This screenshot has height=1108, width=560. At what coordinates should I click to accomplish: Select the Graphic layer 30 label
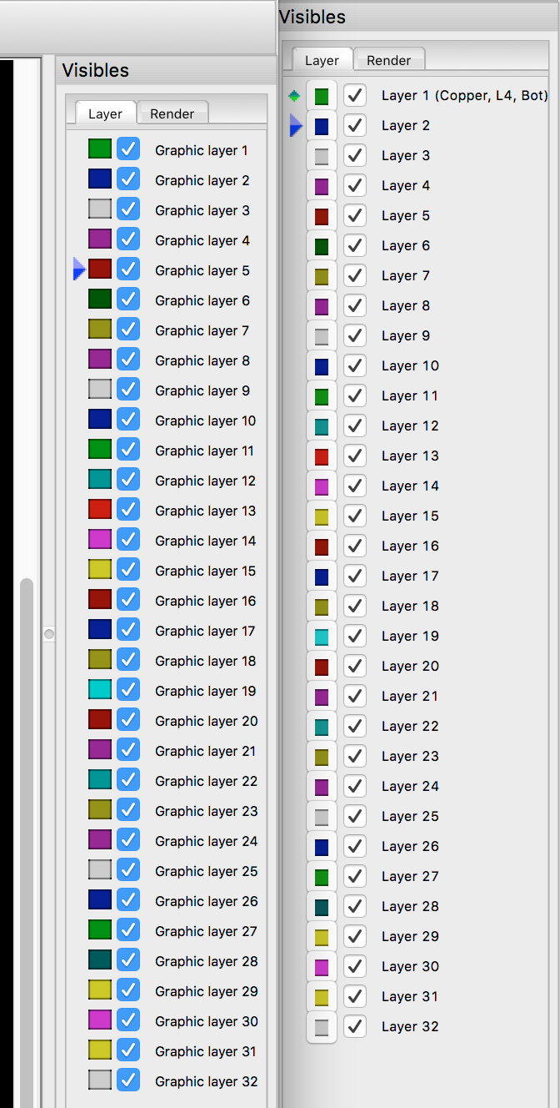coord(206,1021)
